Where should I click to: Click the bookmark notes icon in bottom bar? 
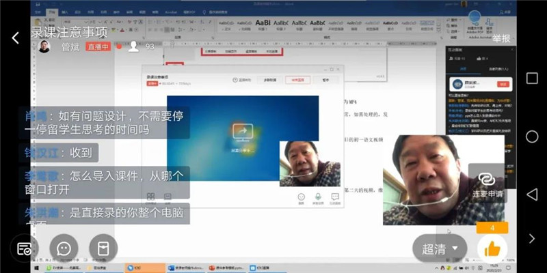tap(103, 248)
